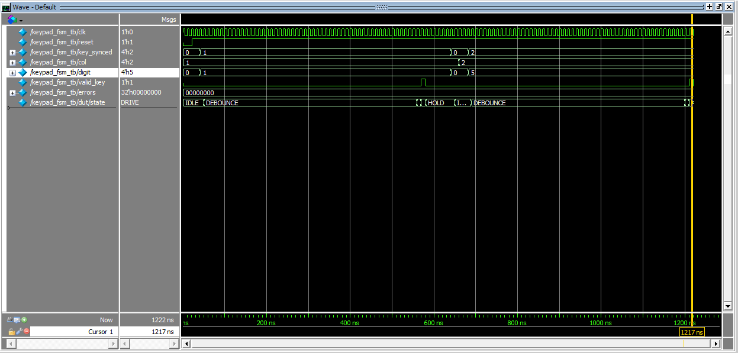Screen dimensions: 738x353
Task: Click the blue diamond icon beside clk signal
Action: pos(23,32)
